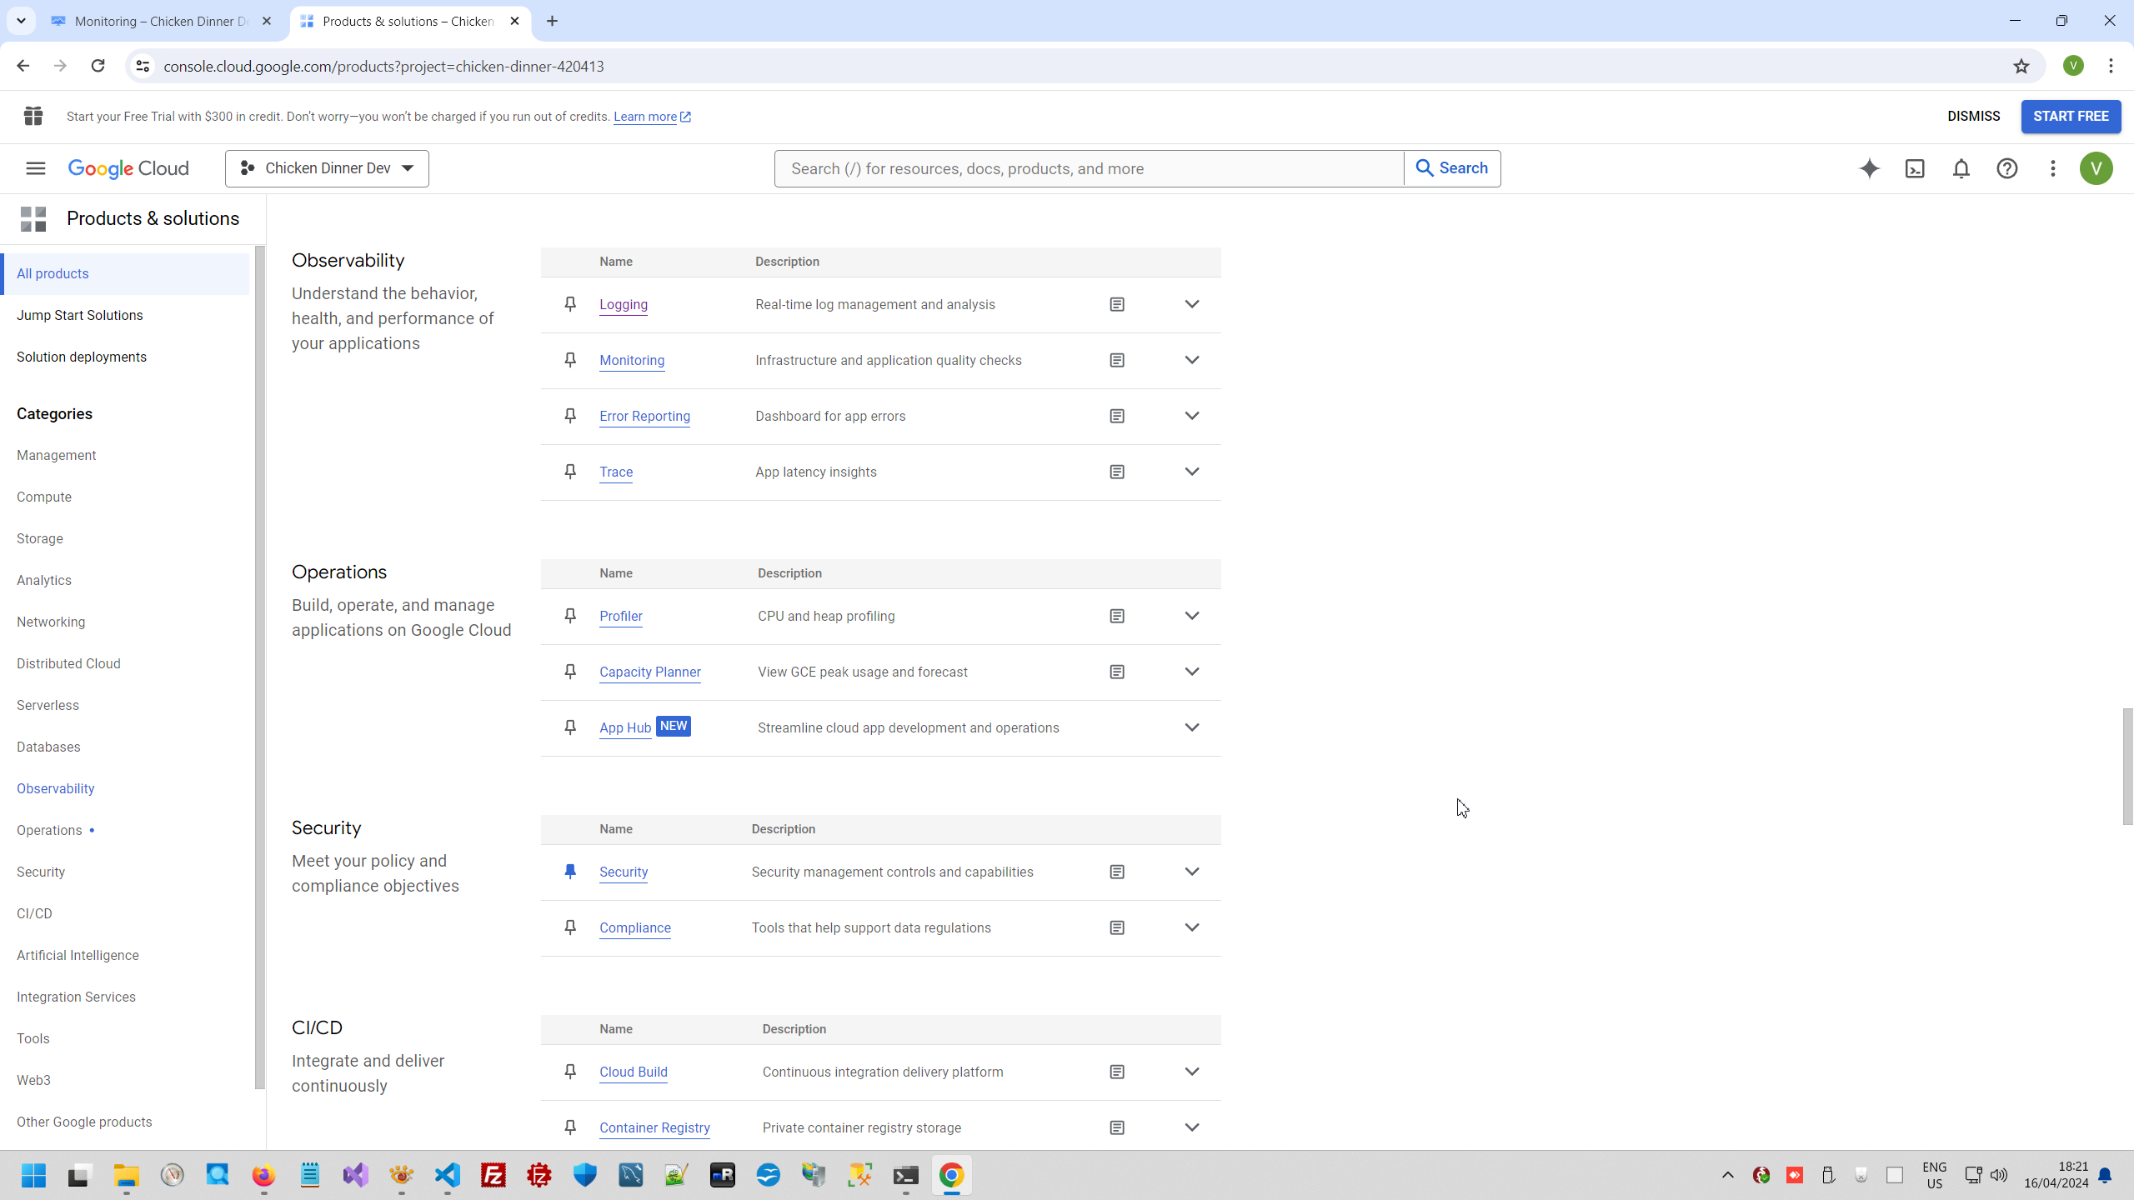Expand the App Hub row details

pyautogui.click(x=1192, y=727)
